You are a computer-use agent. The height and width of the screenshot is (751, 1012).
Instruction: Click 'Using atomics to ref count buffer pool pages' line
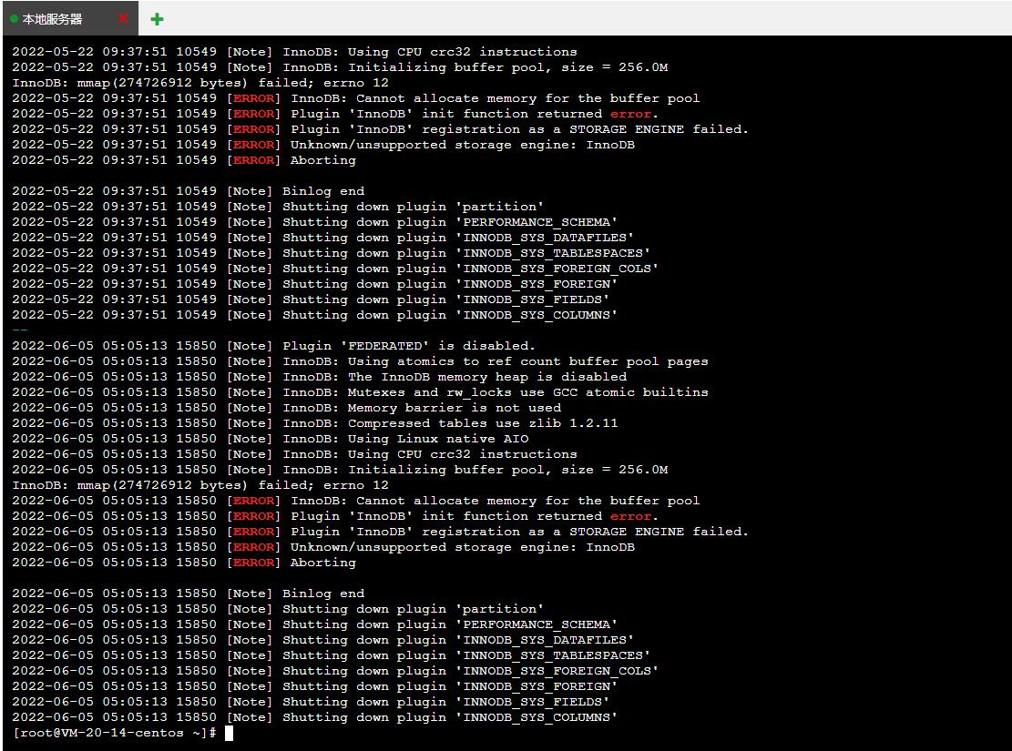pos(360,361)
